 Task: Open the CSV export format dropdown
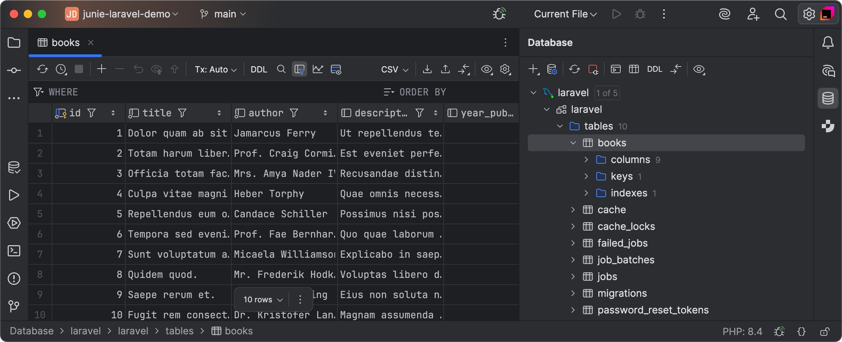pyautogui.click(x=395, y=69)
